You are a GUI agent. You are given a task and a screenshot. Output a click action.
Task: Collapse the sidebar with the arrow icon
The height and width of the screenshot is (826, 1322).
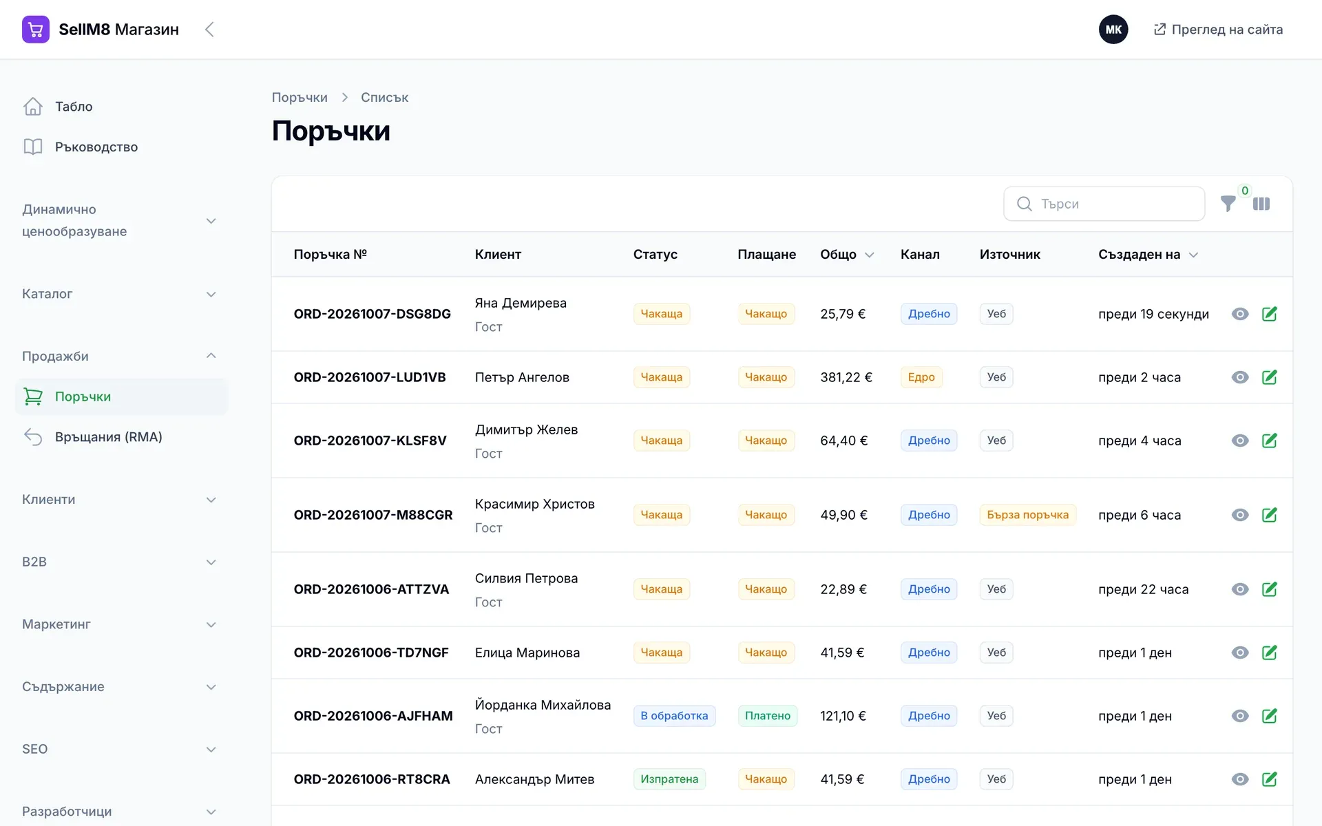(x=209, y=30)
